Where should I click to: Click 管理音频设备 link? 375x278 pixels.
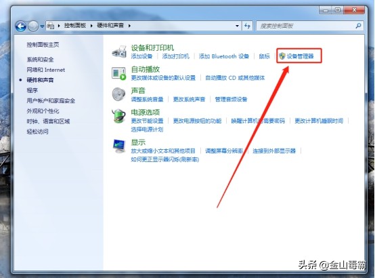(231, 99)
